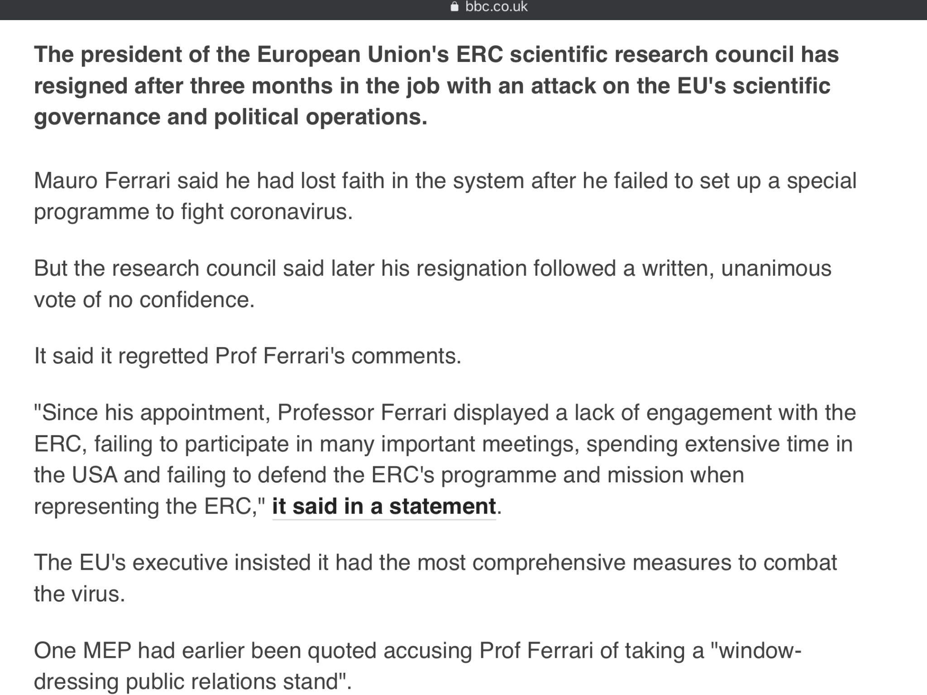Click the bold introductory paragraph about ERC president
The image size is (927, 695).
(x=436, y=86)
